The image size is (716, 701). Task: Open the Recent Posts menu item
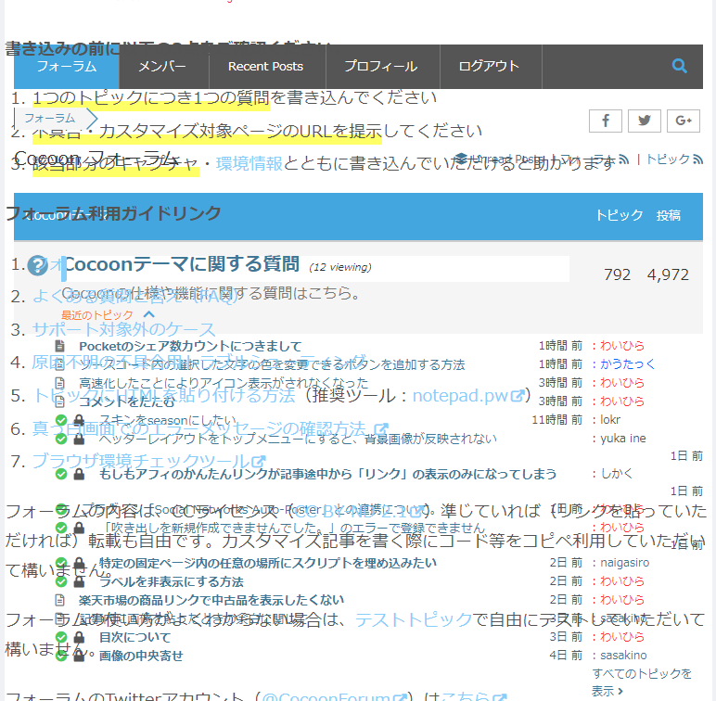pyautogui.click(x=266, y=67)
